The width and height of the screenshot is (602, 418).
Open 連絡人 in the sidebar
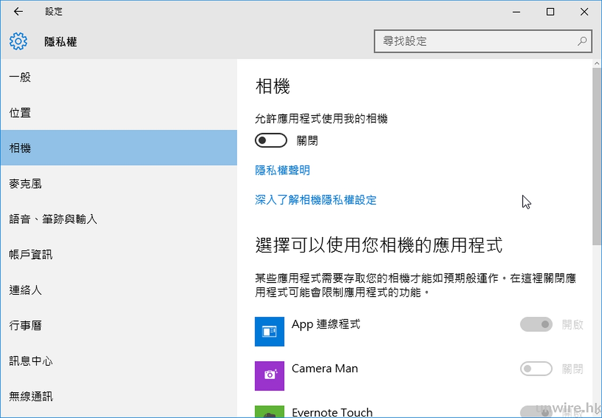tap(25, 290)
